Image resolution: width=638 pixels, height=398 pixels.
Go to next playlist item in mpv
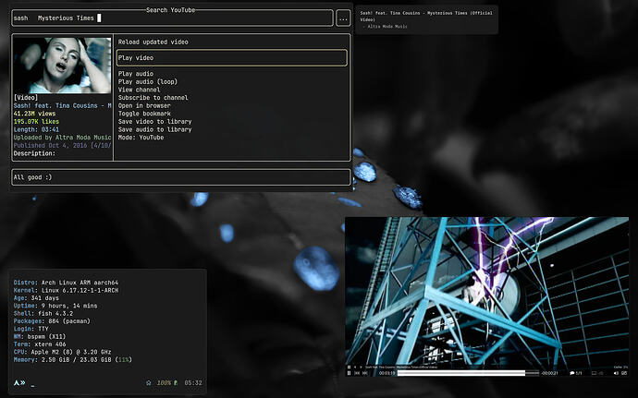361,368
